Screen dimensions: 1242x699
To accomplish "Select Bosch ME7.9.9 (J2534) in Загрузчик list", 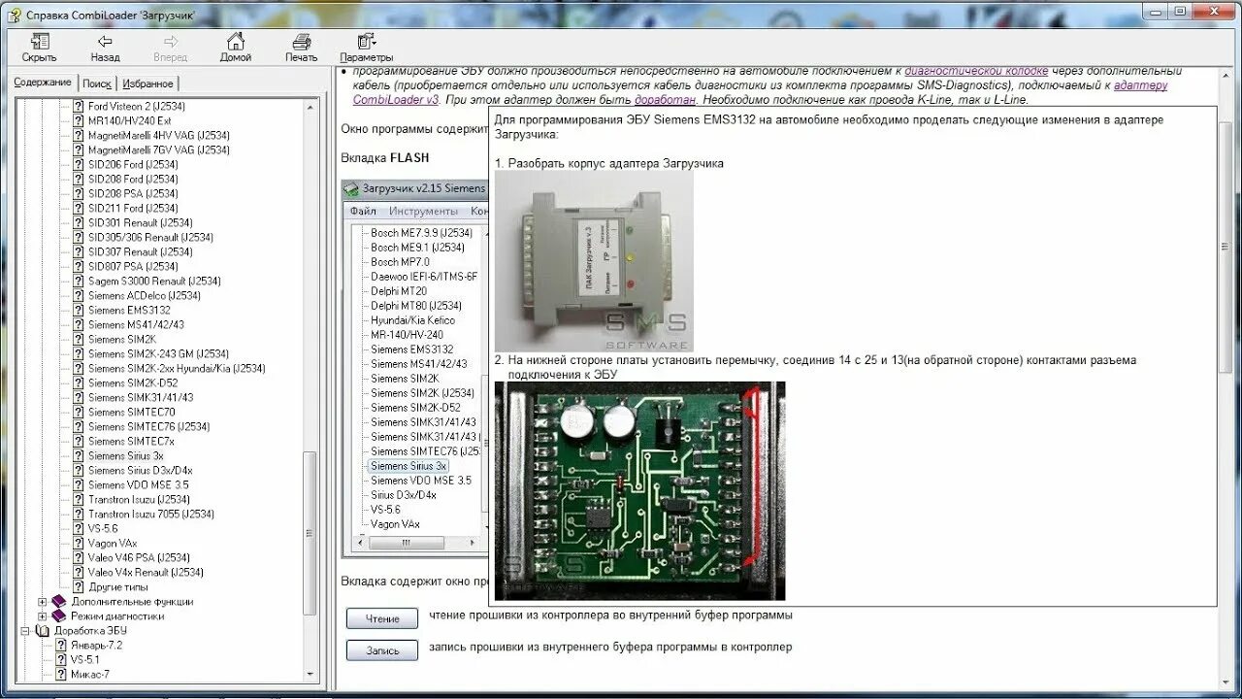I will pyautogui.click(x=421, y=233).
